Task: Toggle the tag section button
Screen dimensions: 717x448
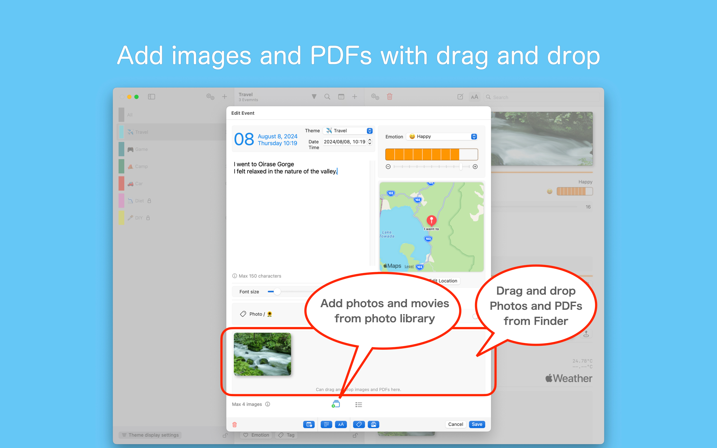Action: pyautogui.click(x=359, y=424)
